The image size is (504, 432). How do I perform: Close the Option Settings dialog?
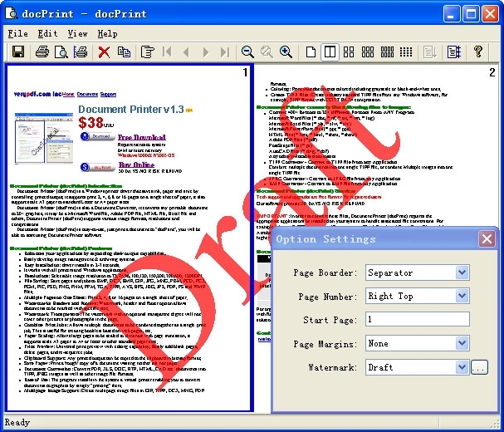[487, 239]
